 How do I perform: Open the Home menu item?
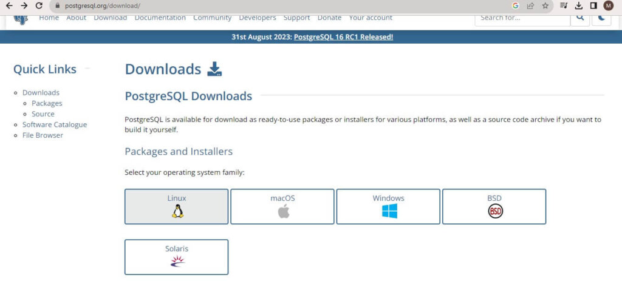49,18
